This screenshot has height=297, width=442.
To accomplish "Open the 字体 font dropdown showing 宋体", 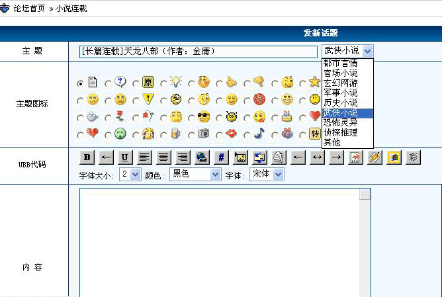I will pyautogui.click(x=278, y=175).
